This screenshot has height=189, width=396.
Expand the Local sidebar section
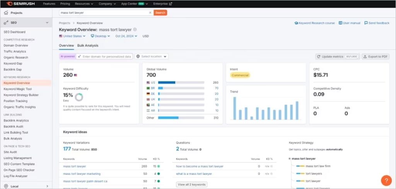click(47, 186)
